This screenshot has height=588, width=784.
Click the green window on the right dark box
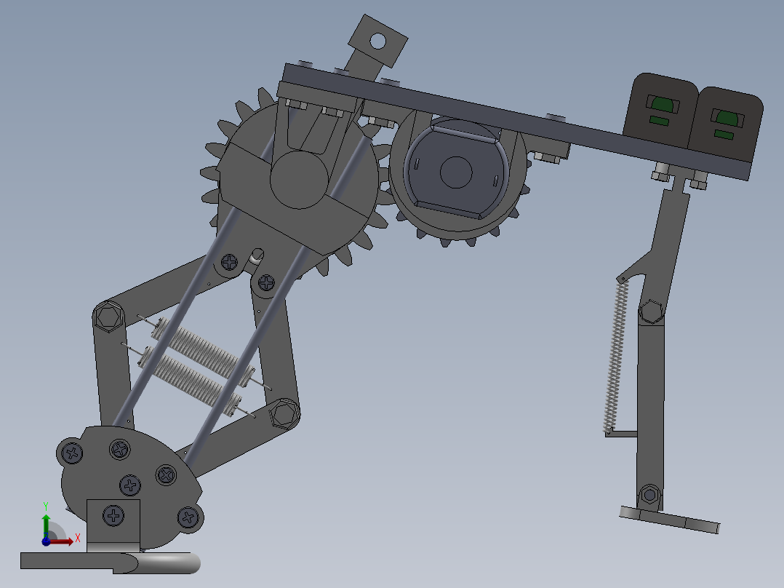pyautogui.click(x=727, y=119)
